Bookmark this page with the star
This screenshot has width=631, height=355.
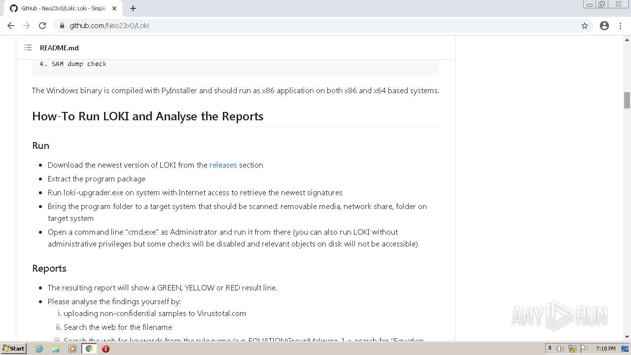585,26
